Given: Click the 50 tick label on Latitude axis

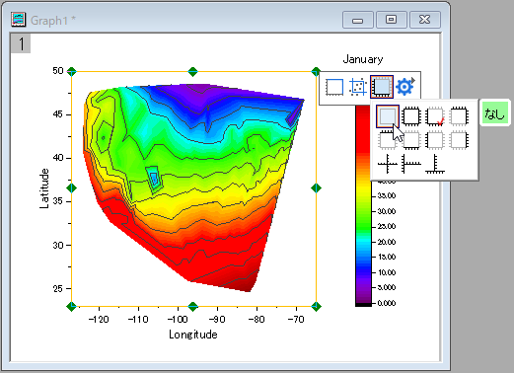Looking at the screenshot, I should pyautogui.click(x=58, y=71).
